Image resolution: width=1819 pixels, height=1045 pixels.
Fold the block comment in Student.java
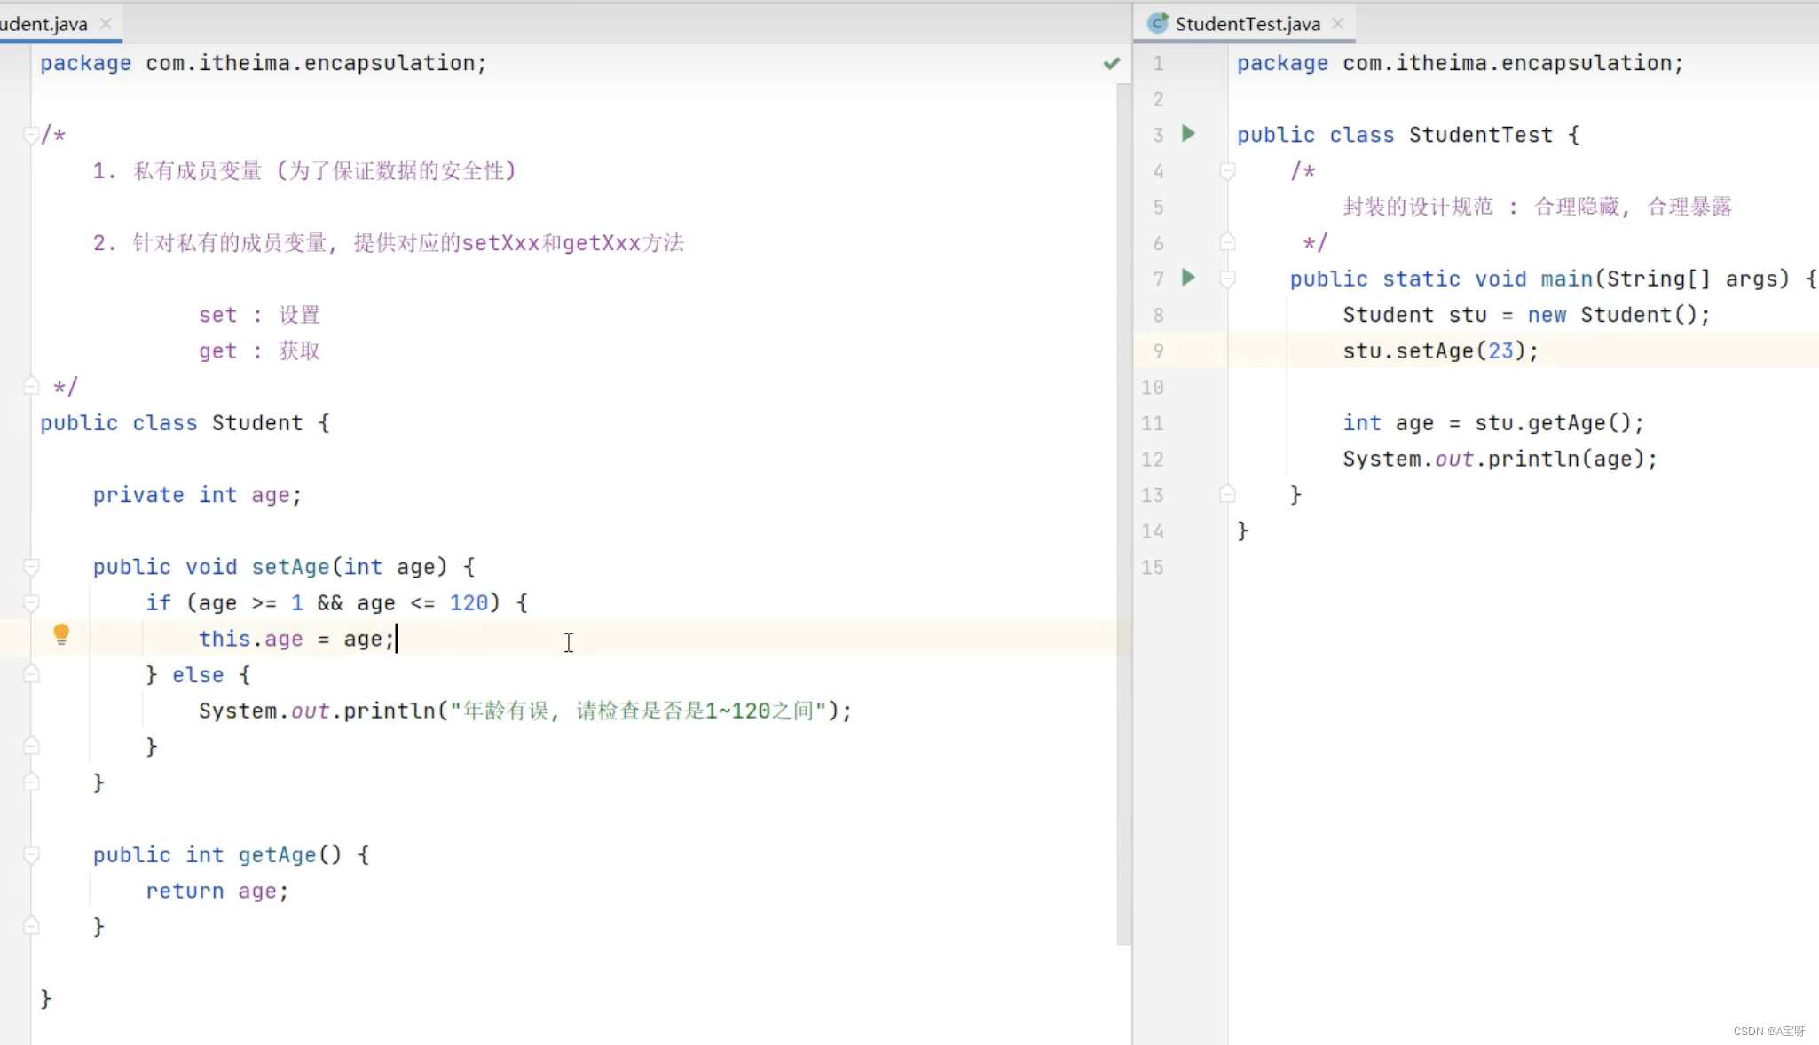coord(31,135)
